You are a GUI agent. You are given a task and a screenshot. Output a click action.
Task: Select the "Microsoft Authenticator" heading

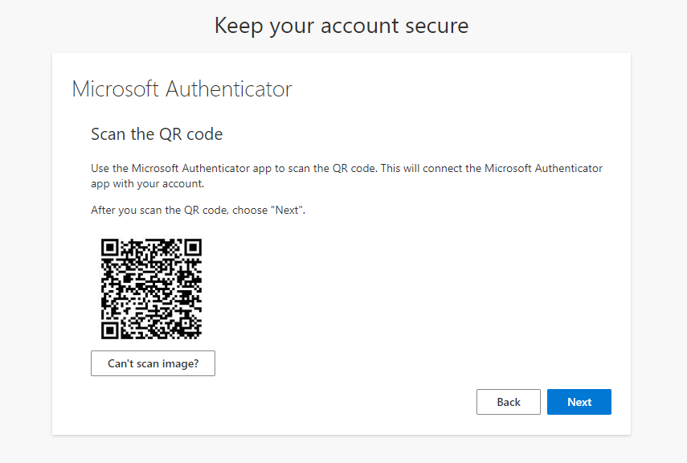point(182,89)
